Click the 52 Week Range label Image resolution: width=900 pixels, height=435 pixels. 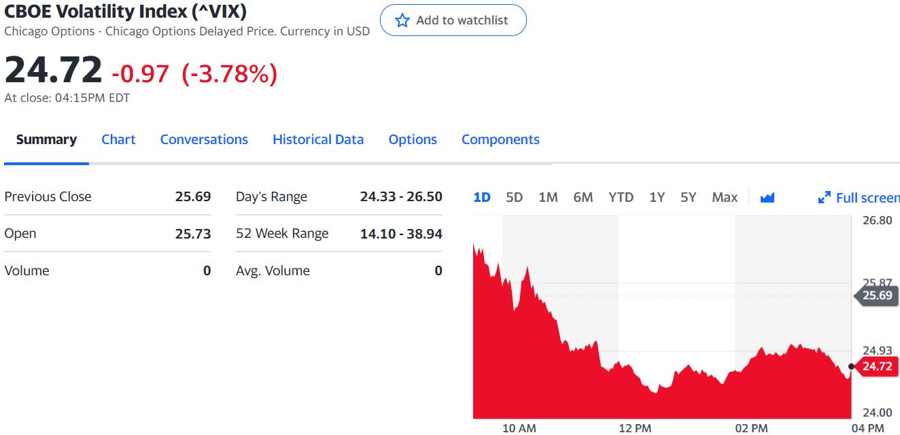tap(282, 234)
